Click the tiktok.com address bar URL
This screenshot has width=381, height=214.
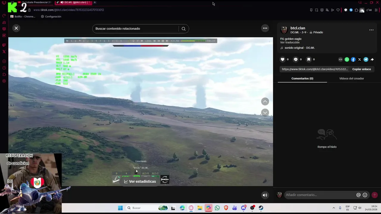68,10
